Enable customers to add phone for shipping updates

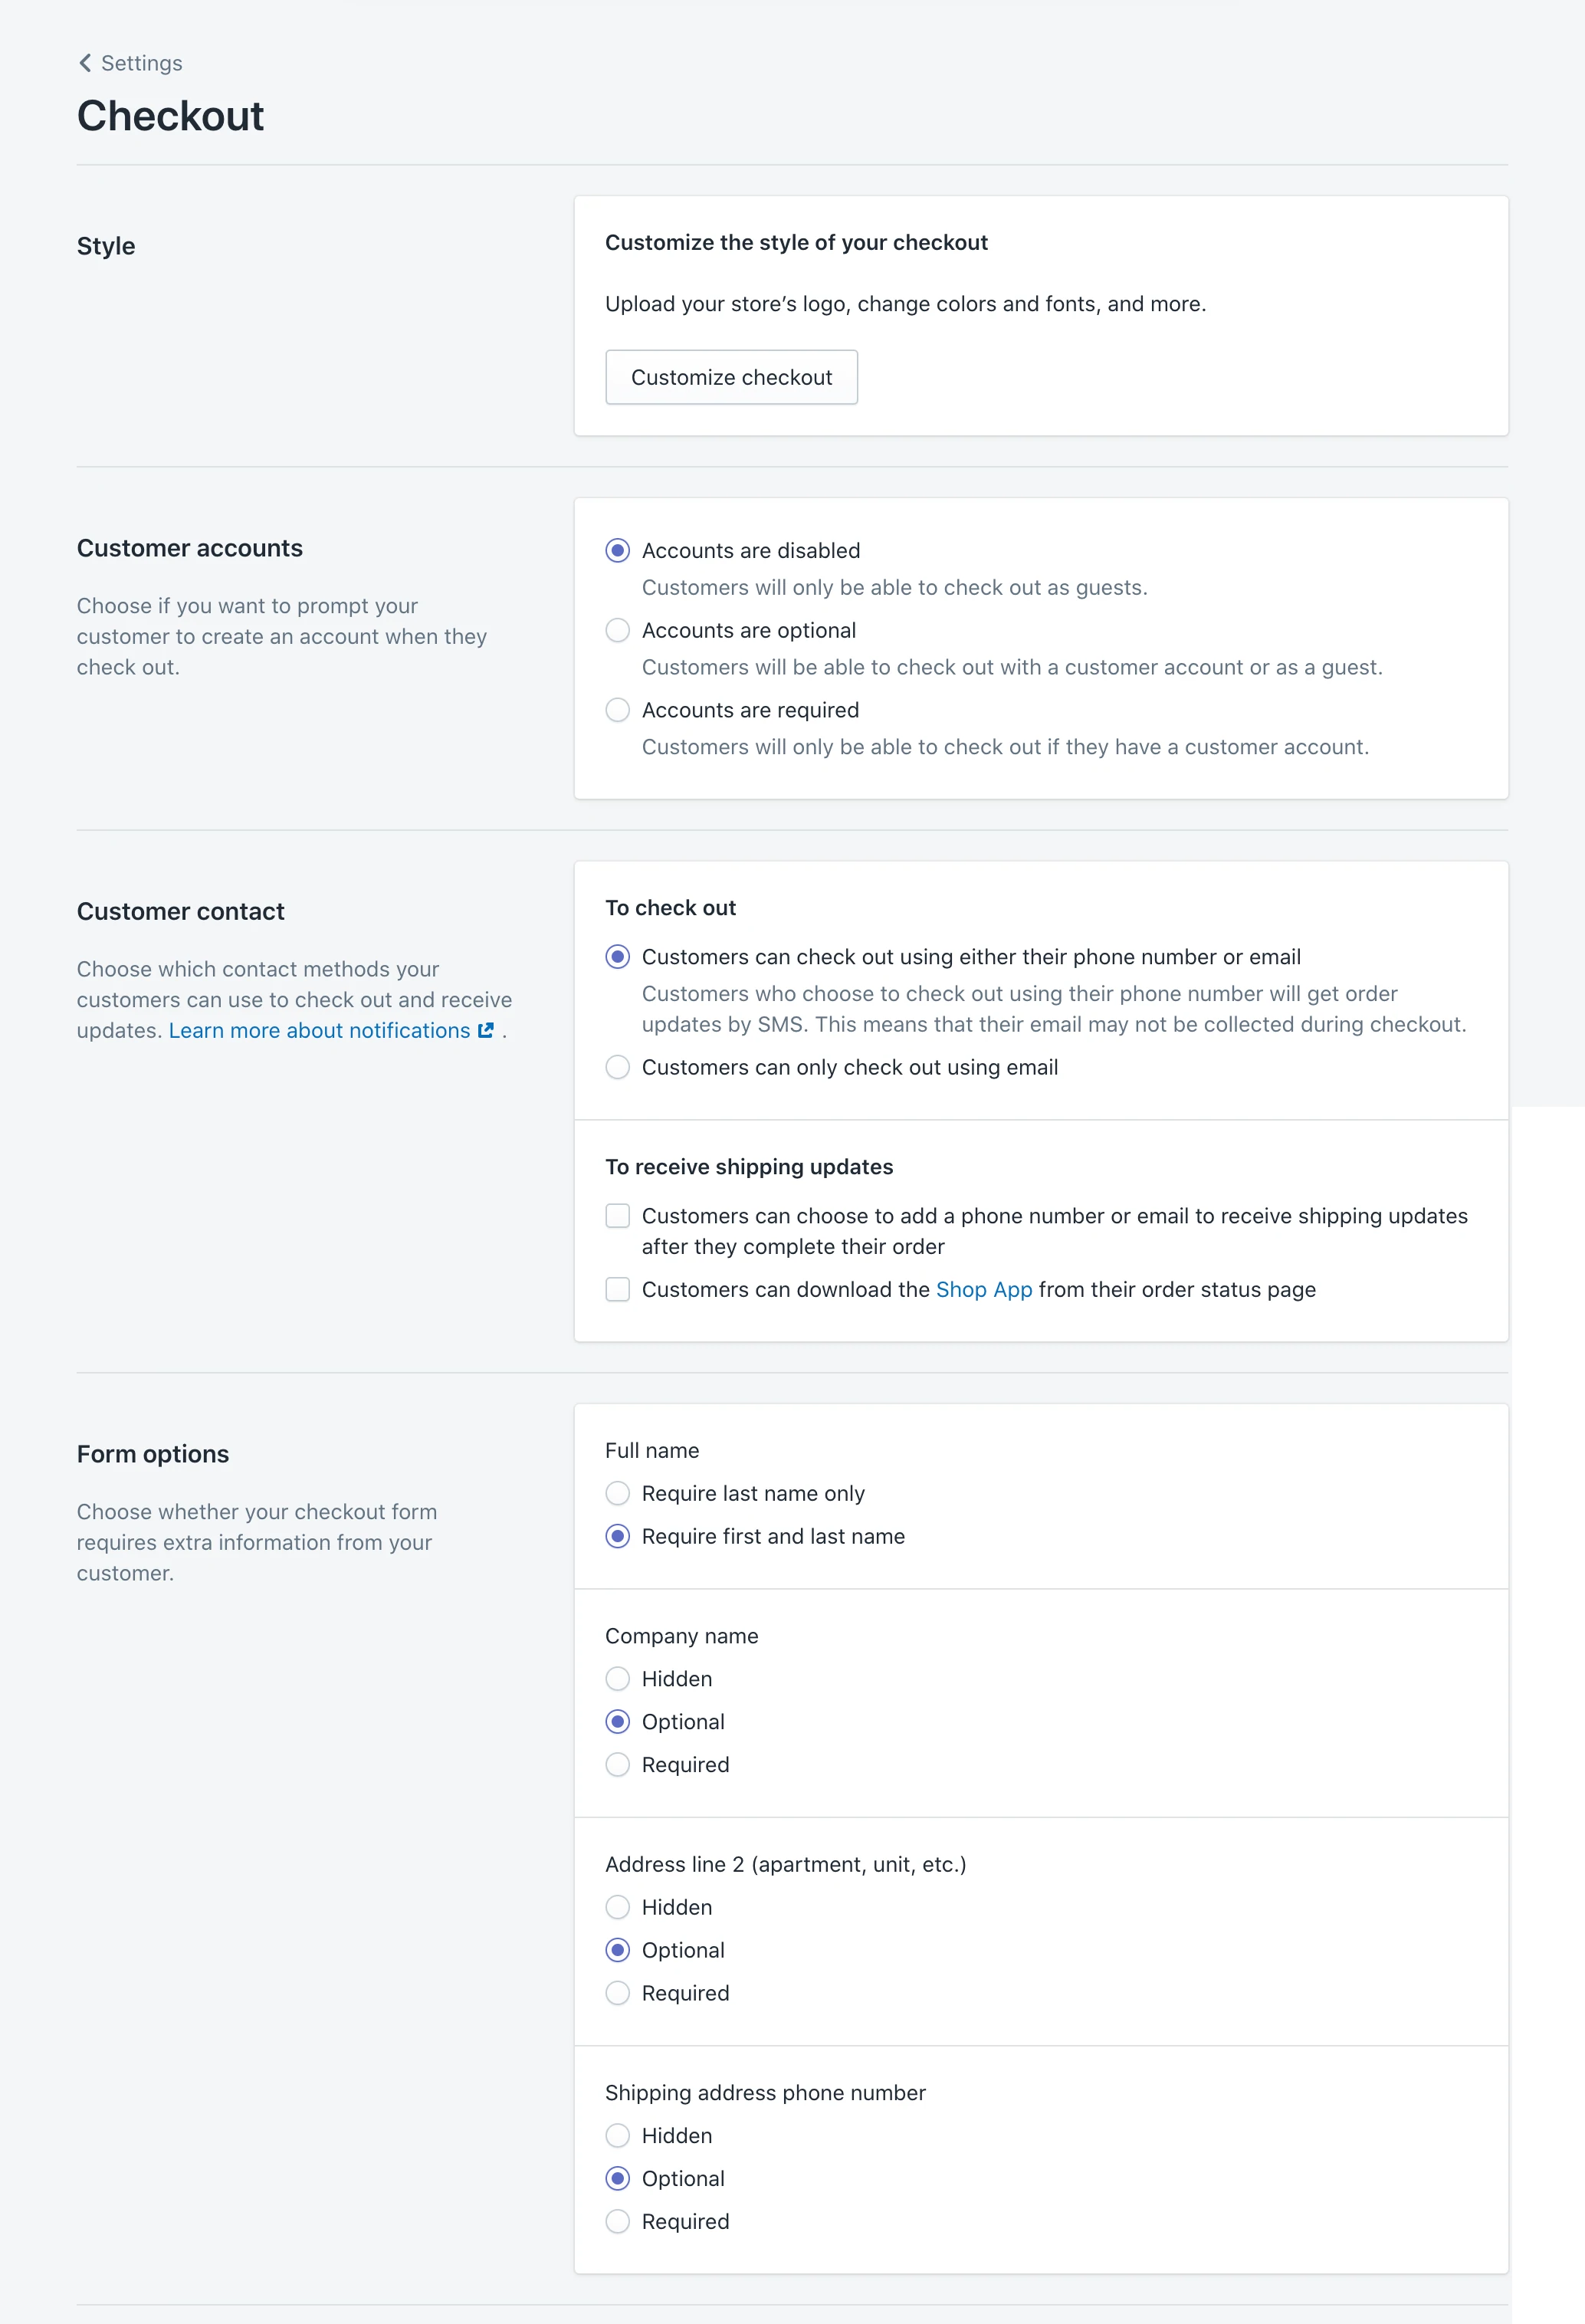pyautogui.click(x=618, y=1215)
